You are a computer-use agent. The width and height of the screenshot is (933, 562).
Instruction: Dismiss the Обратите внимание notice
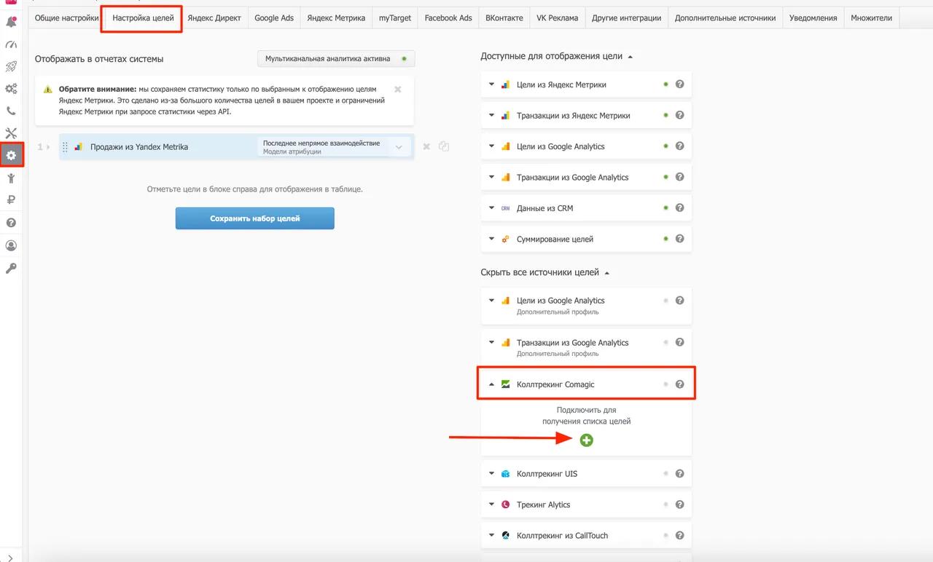[398, 90]
